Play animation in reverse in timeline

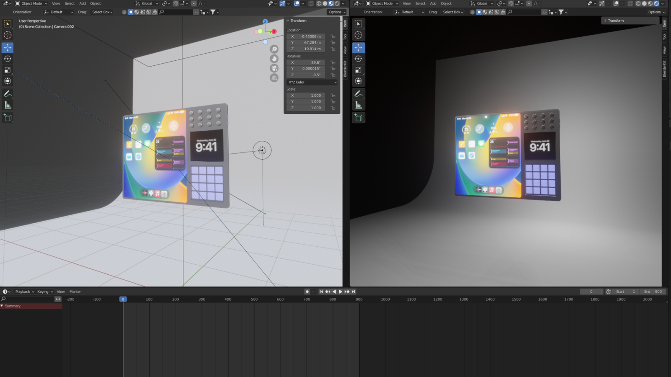click(x=334, y=292)
